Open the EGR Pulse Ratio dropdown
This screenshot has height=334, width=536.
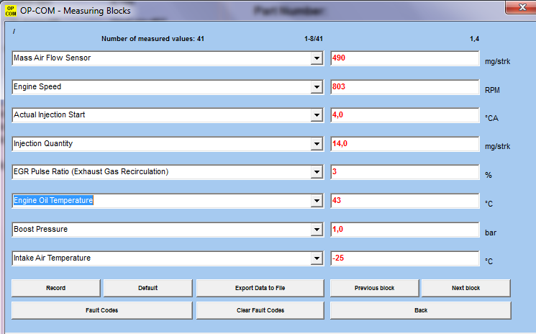[x=317, y=172]
